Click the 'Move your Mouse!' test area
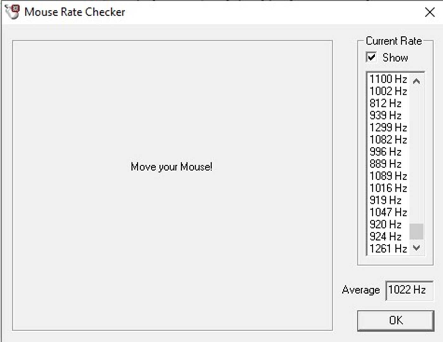The height and width of the screenshot is (342, 443). [172, 185]
